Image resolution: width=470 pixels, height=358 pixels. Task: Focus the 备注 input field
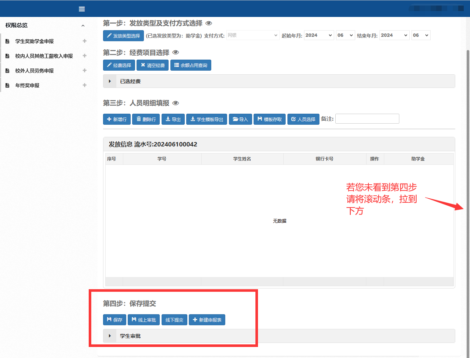(x=367, y=118)
